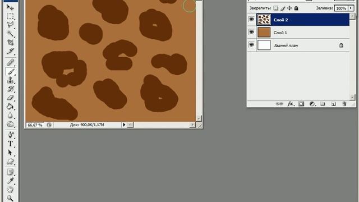359x202 pixels.
Task: Click the Слой 1 brown thumbnail
Action: (x=264, y=32)
